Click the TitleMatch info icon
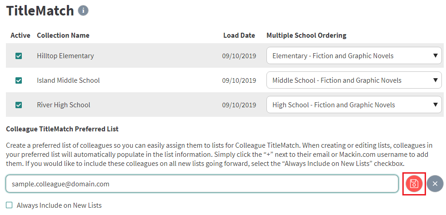 (x=83, y=10)
